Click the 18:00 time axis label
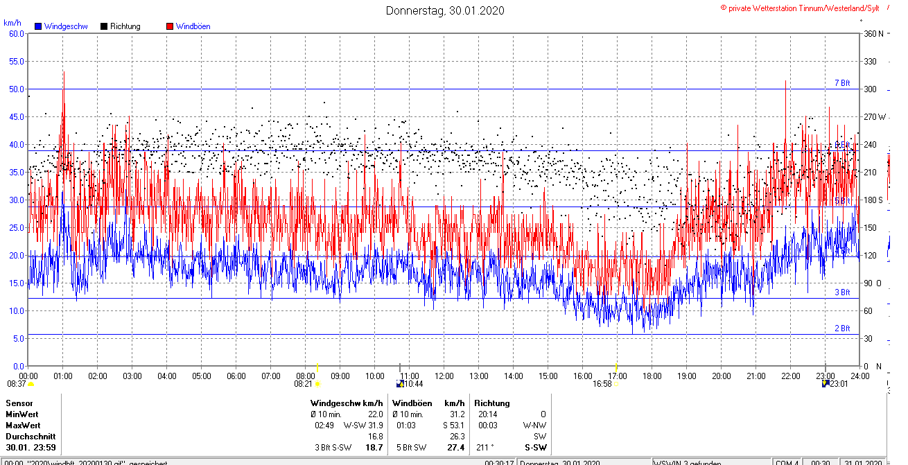The image size is (908, 465). tap(652, 376)
